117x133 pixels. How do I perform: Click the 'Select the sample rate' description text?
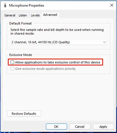(57, 31)
